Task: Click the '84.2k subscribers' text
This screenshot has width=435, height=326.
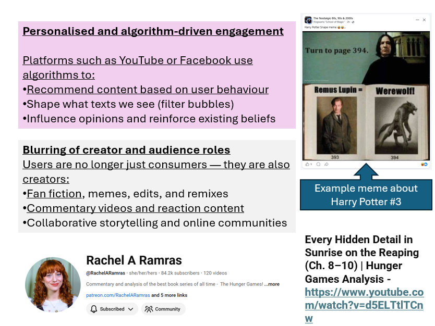Action: coord(180,273)
